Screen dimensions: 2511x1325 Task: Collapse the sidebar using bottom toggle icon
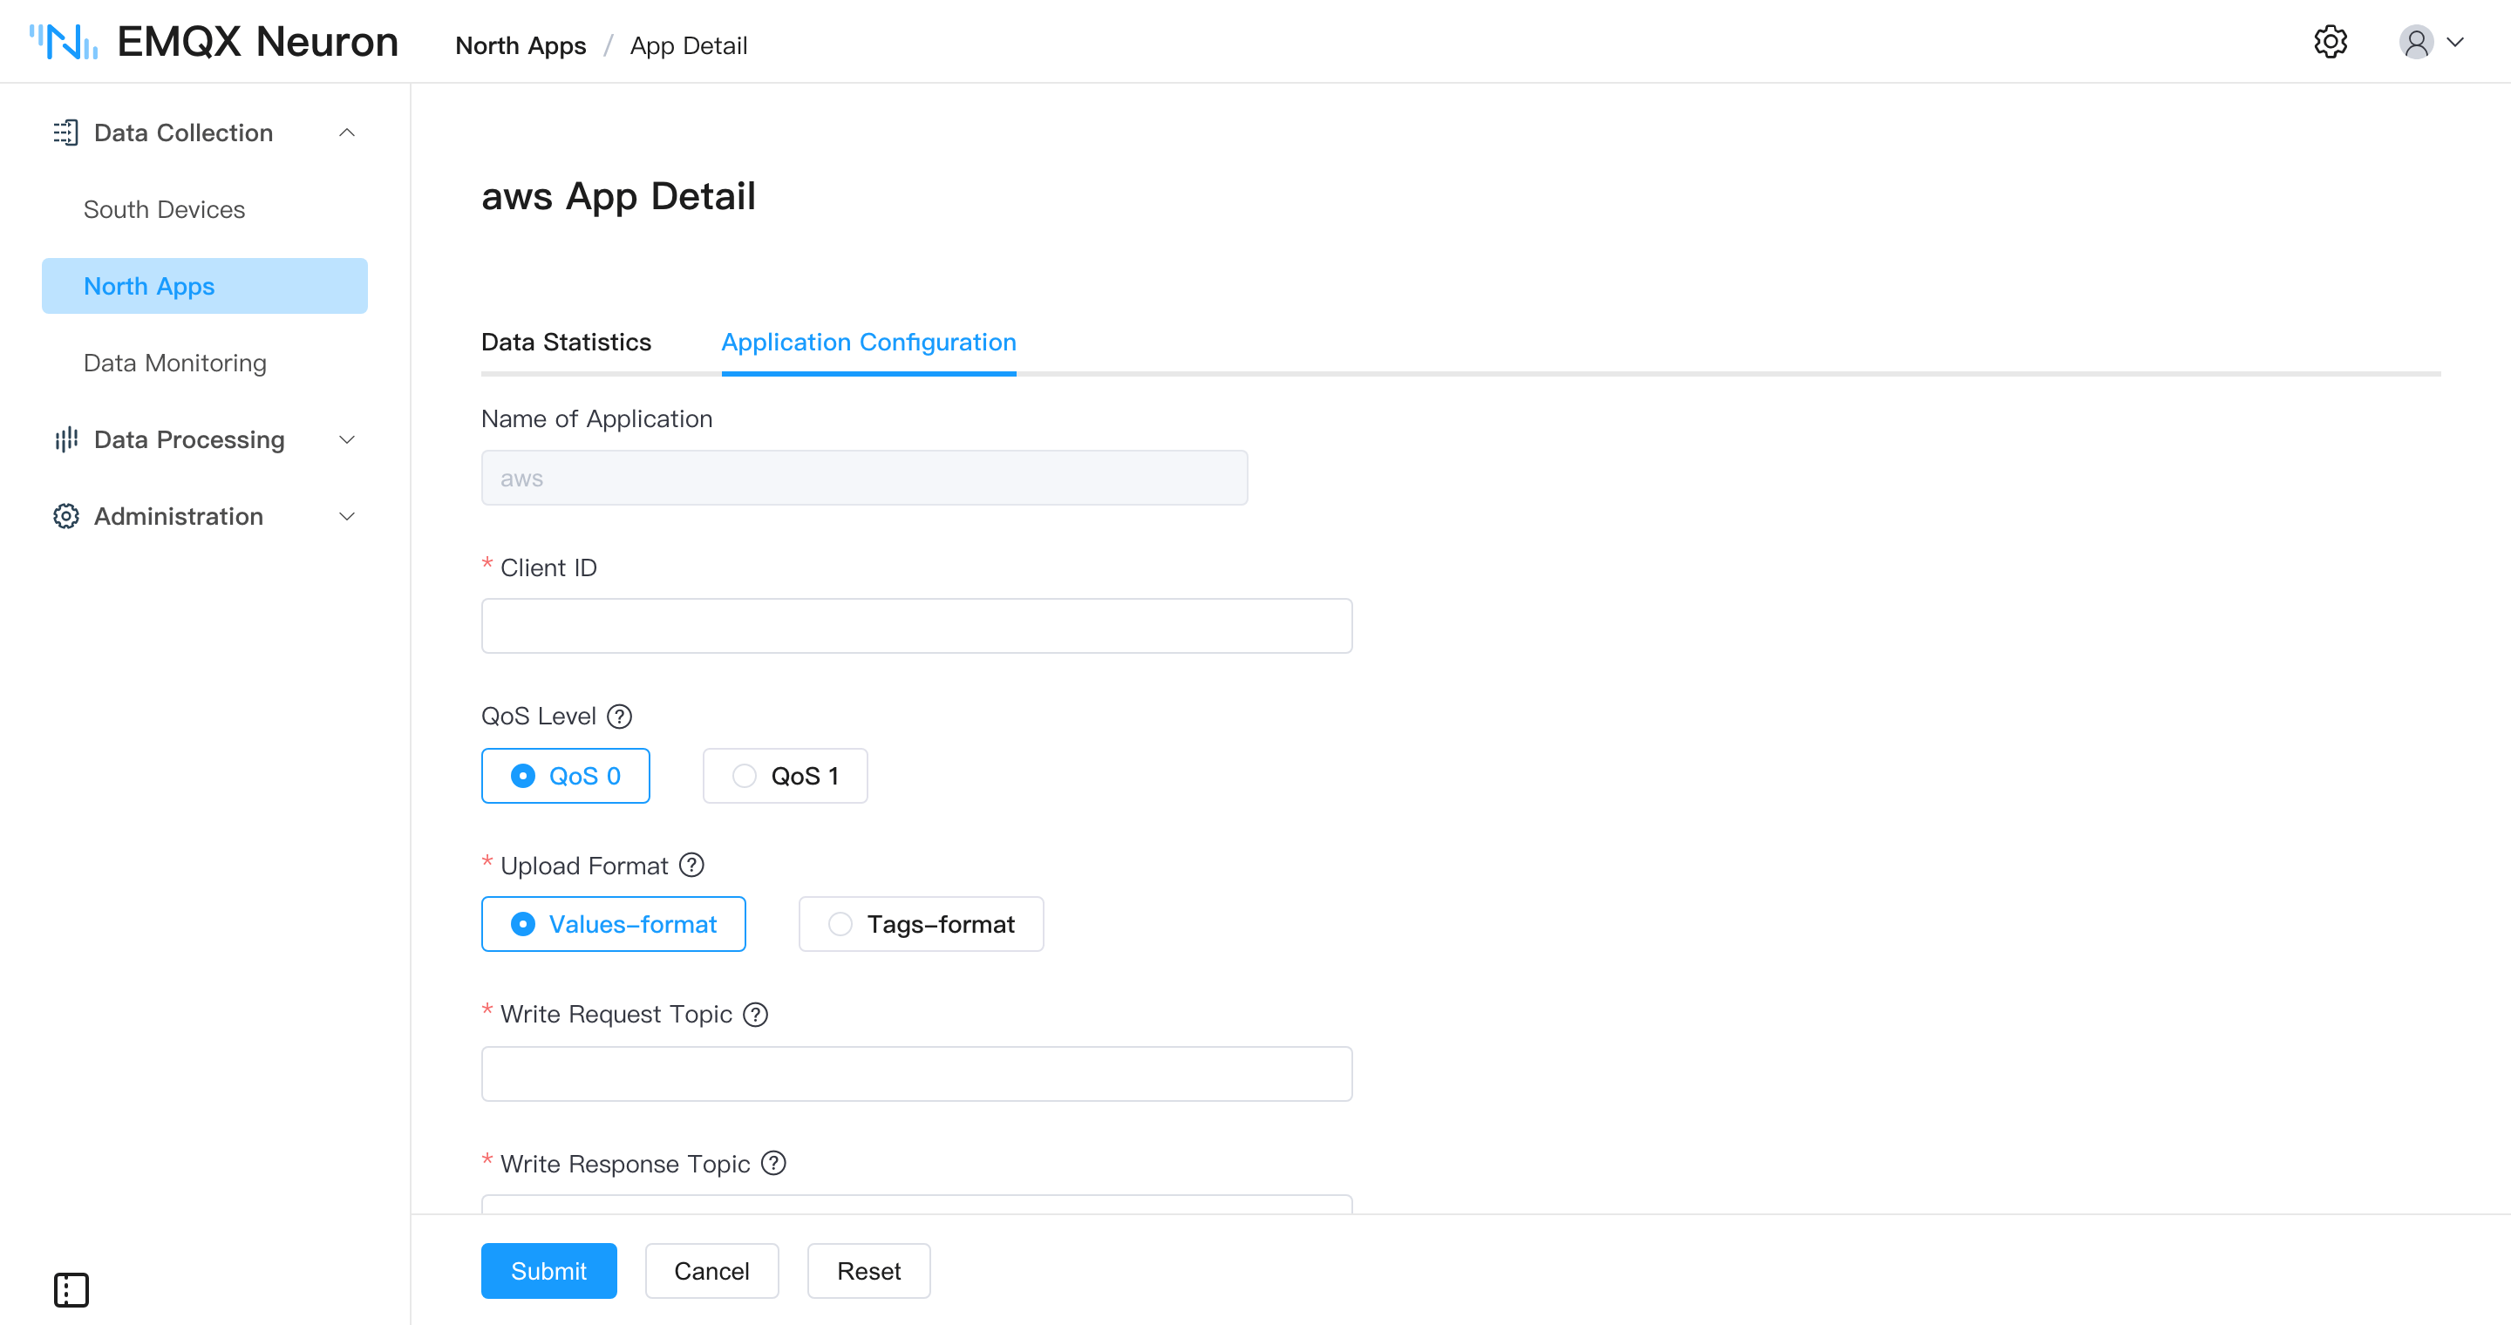pyautogui.click(x=71, y=1289)
